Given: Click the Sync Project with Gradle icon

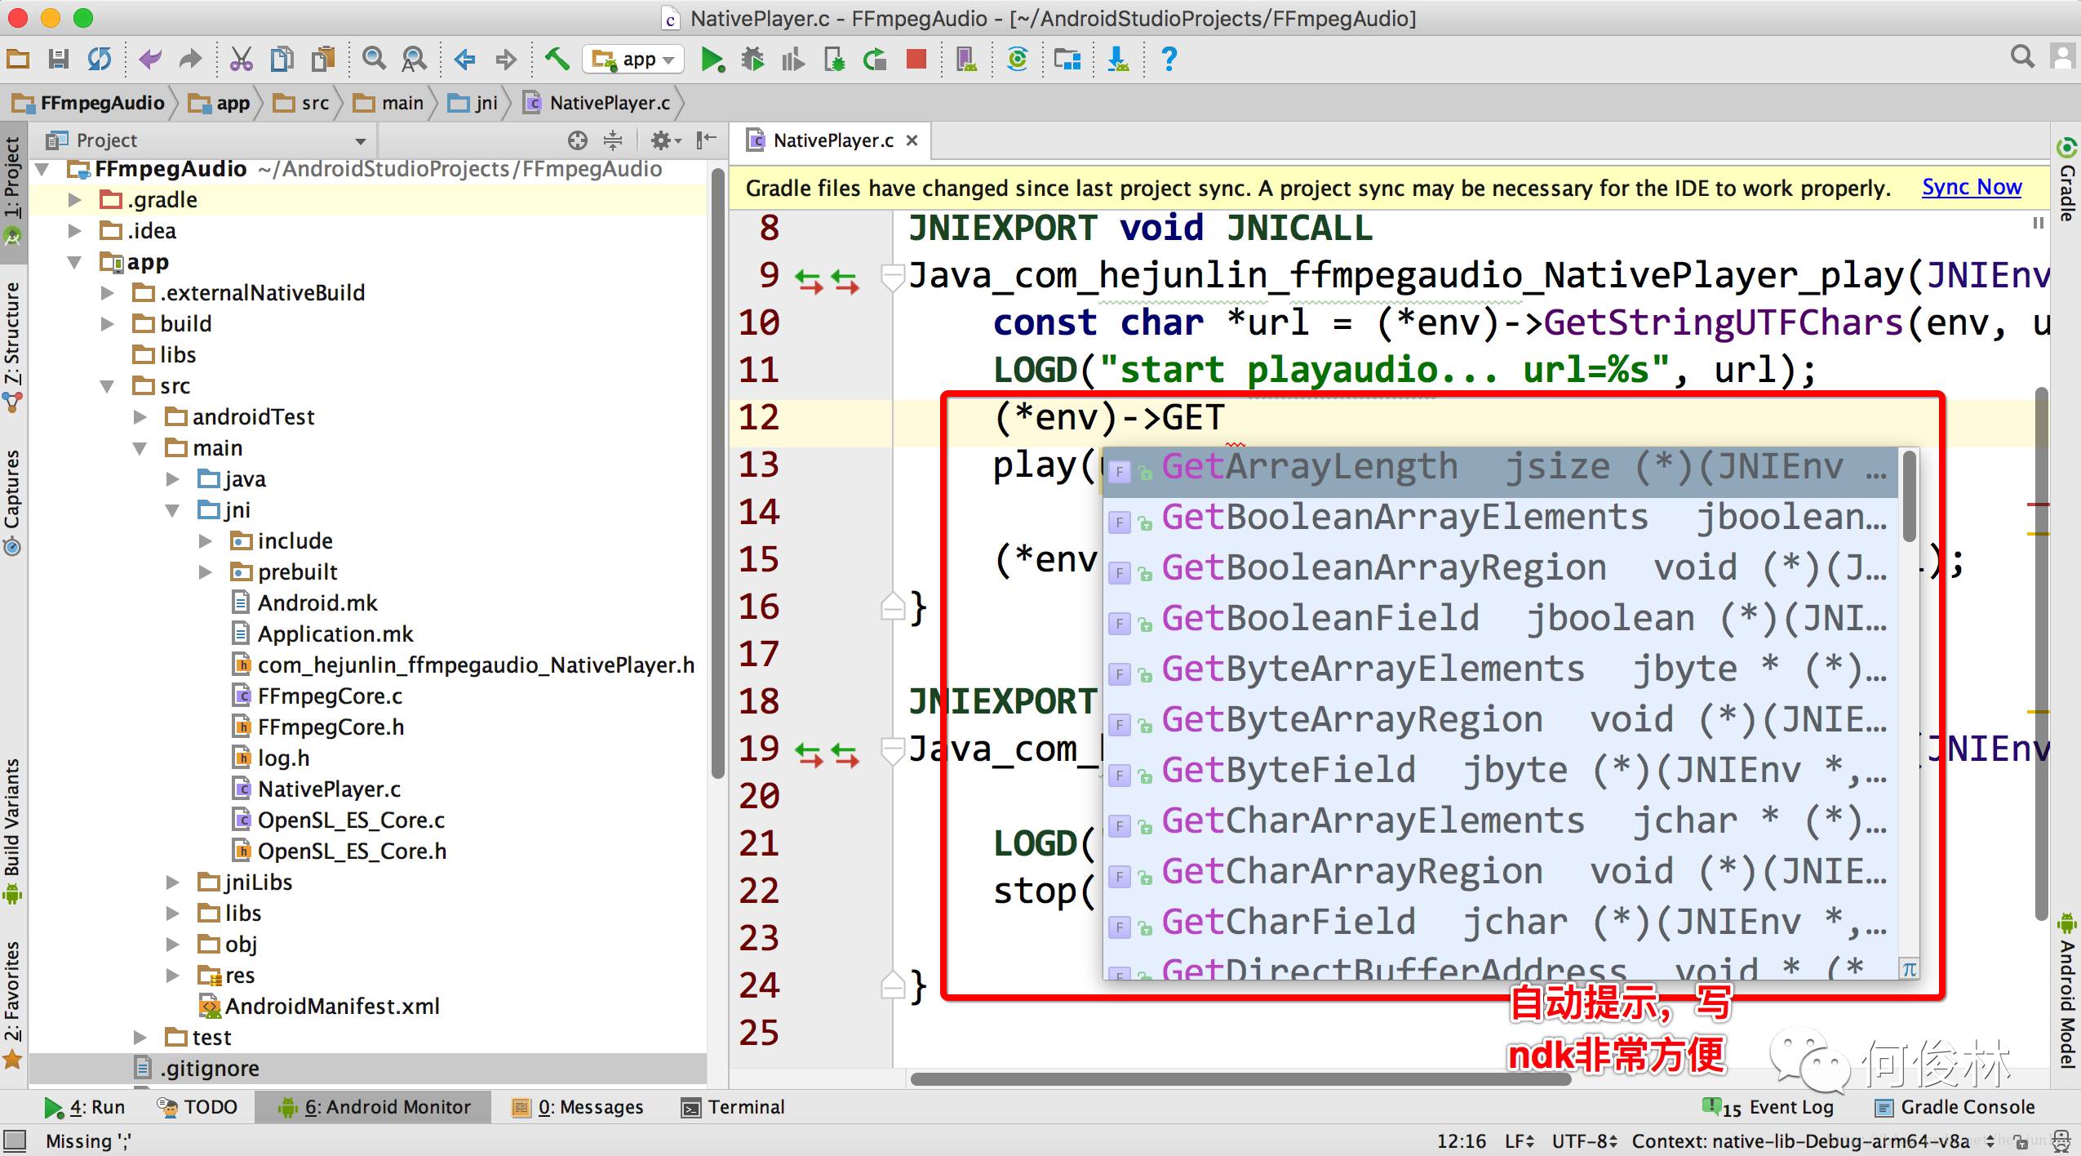Looking at the screenshot, I should pos(1017,60).
